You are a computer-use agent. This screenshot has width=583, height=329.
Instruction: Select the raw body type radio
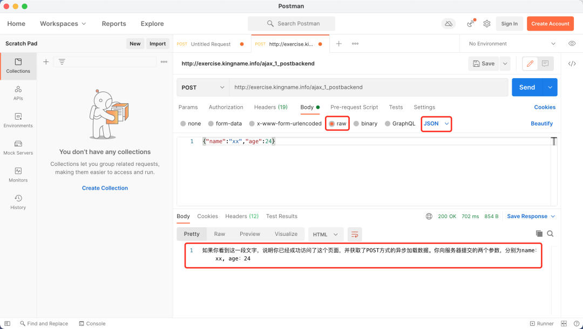click(331, 123)
